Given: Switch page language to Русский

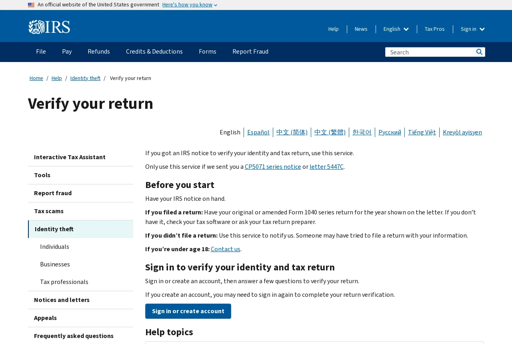Looking at the screenshot, I should pyautogui.click(x=390, y=132).
